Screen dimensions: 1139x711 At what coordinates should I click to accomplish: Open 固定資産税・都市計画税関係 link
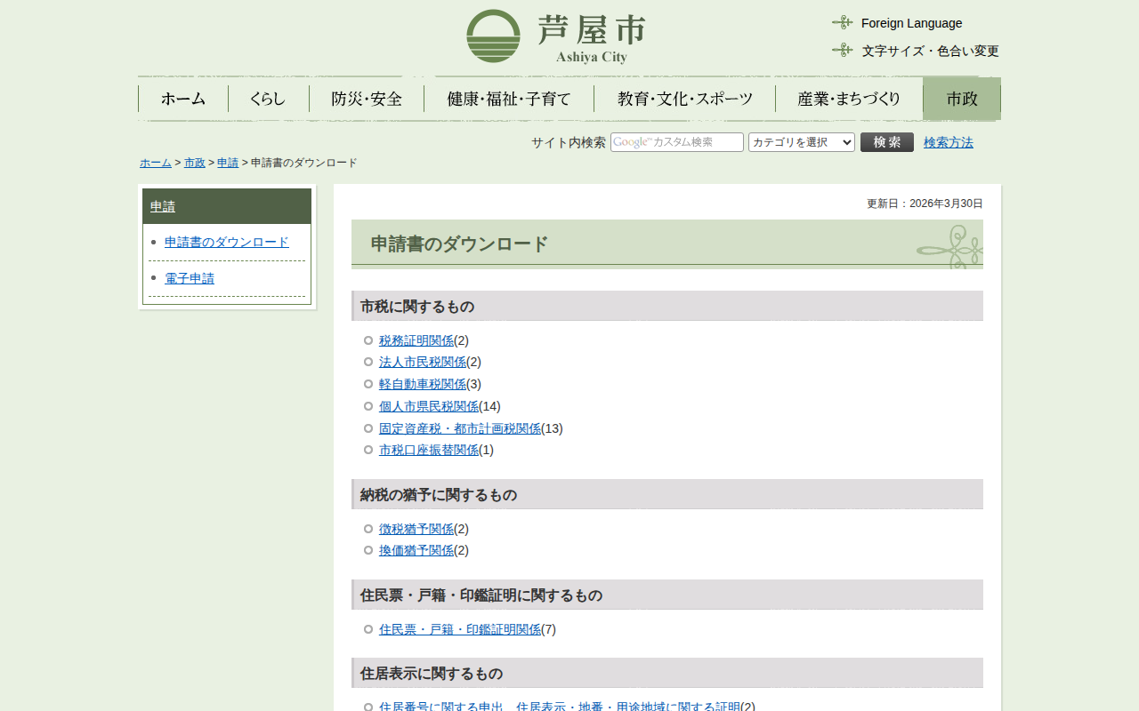tap(460, 428)
